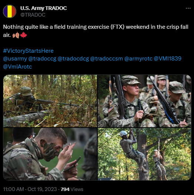
Task: Click the 794 Views count
Action: pos(72,189)
